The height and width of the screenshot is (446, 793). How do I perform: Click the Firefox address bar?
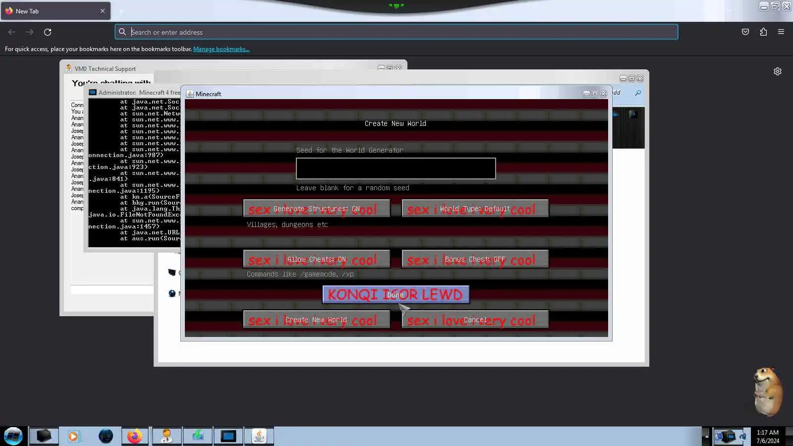pyautogui.click(x=396, y=32)
